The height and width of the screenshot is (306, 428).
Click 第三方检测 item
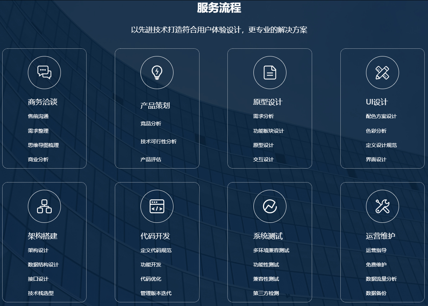(266, 293)
